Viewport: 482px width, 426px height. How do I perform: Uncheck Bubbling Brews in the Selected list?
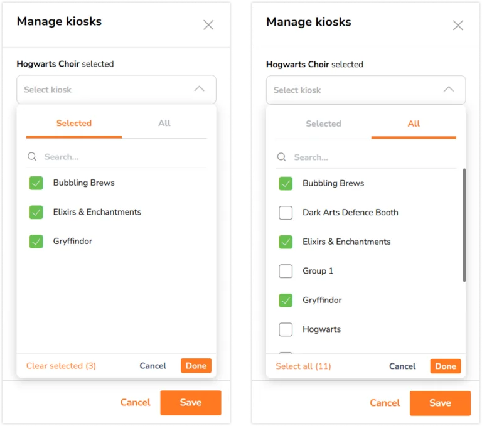[36, 183]
